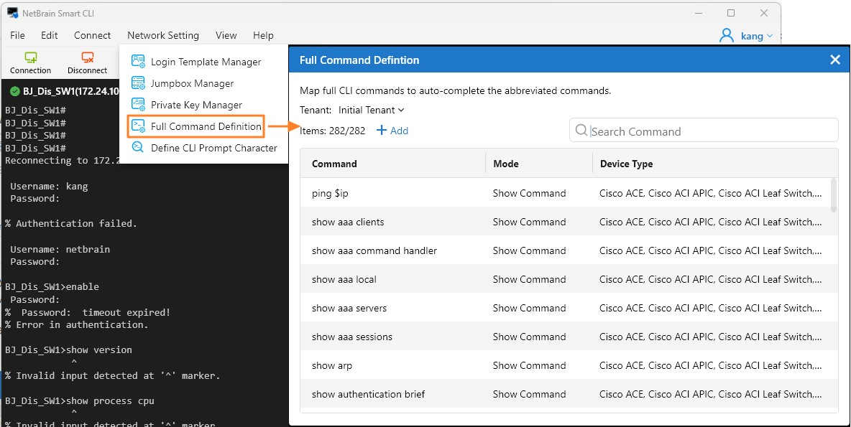Open the Connect menu
Image resolution: width=851 pixels, height=427 pixels.
[x=92, y=35]
